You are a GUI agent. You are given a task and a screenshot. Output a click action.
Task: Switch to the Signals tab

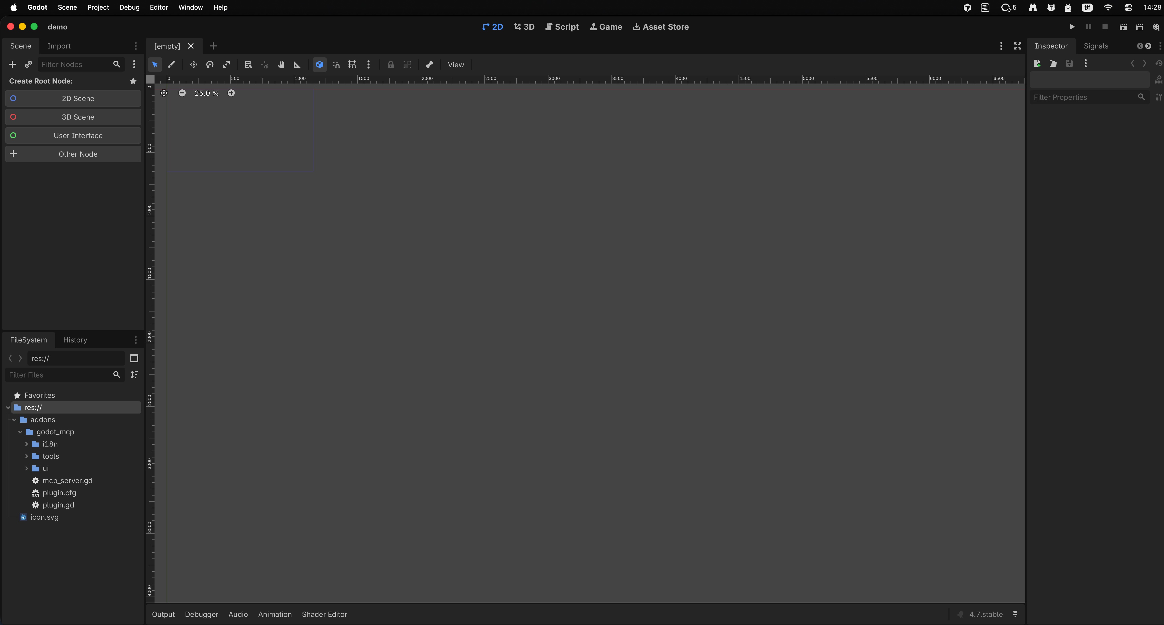1096,46
